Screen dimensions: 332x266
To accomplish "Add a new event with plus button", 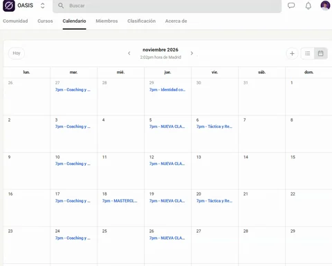I will (292, 53).
